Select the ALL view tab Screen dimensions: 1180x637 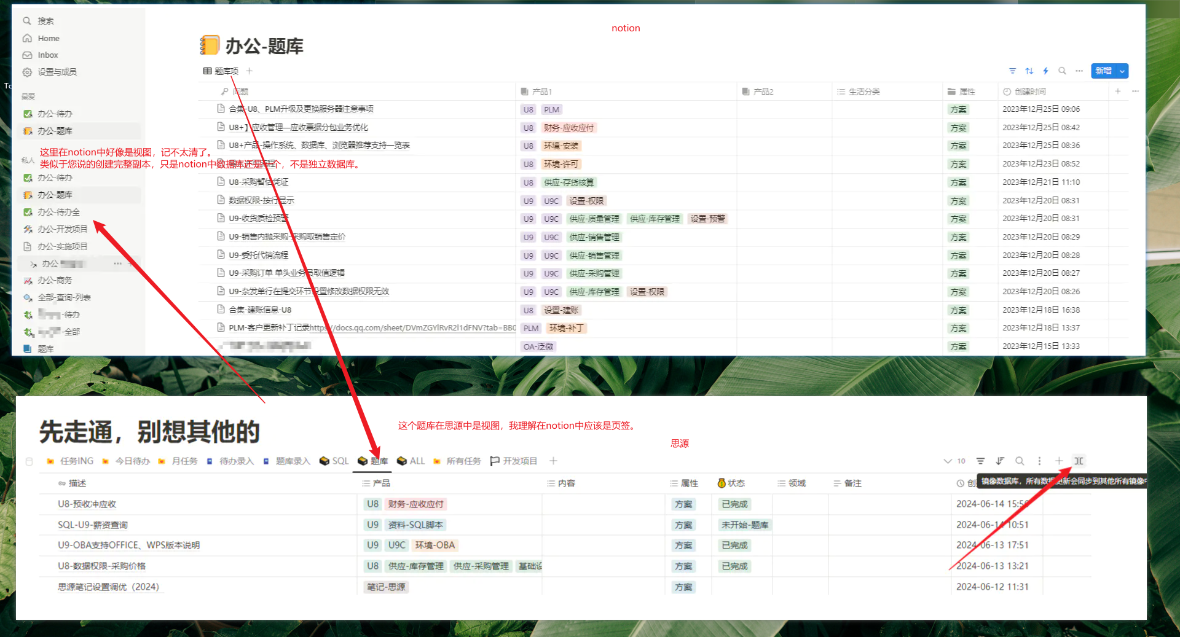411,461
